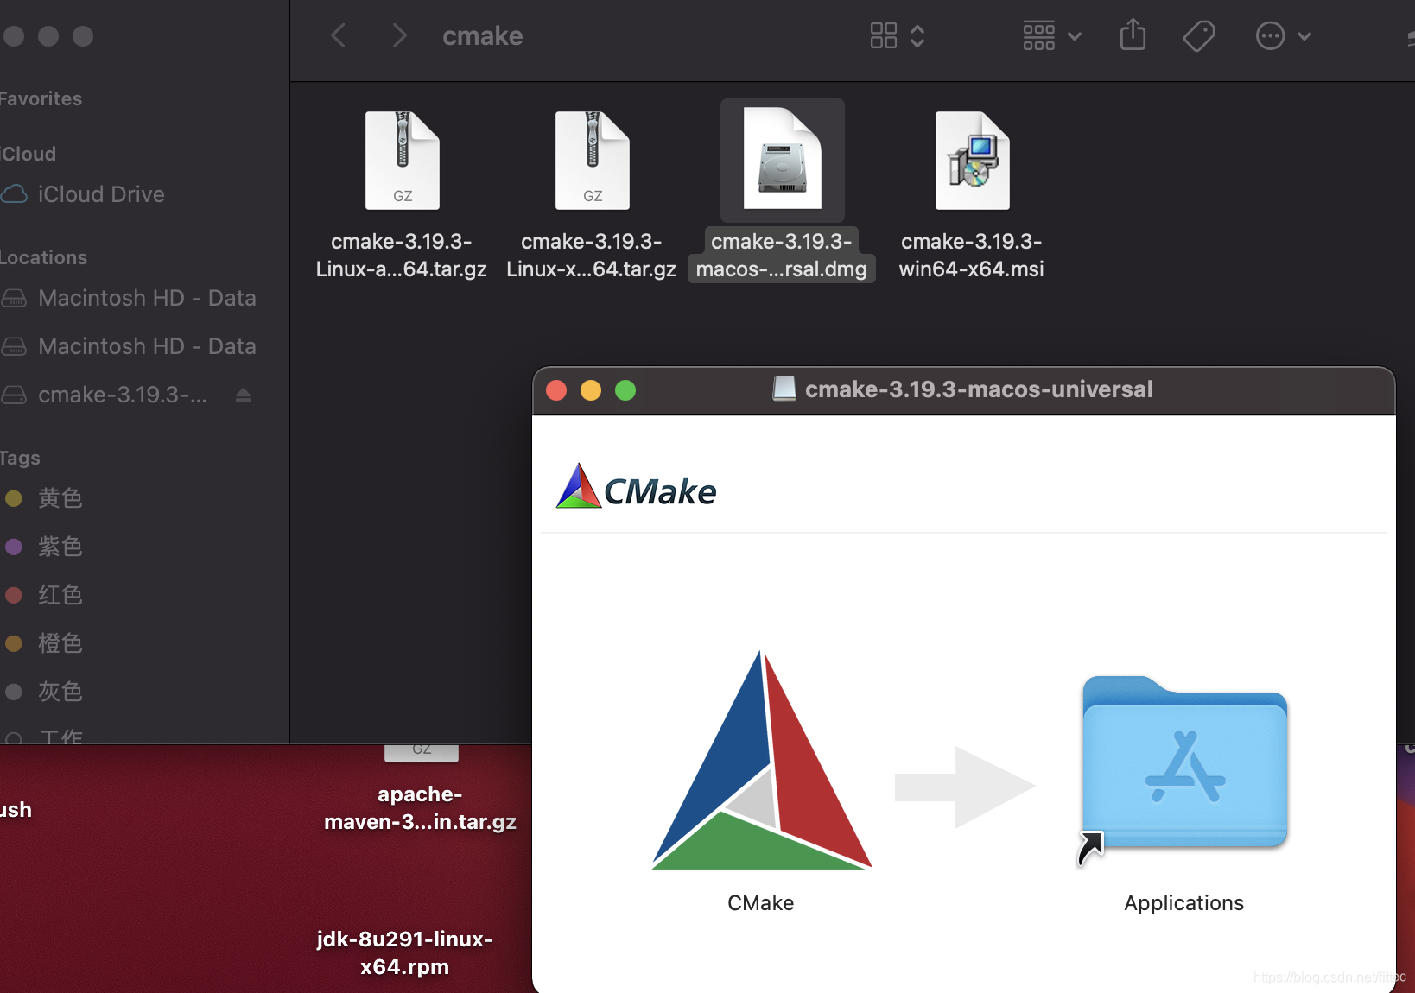
Task: Click the red tag color dot
Action: point(13,595)
